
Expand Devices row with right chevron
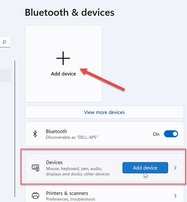[x=175, y=168]
